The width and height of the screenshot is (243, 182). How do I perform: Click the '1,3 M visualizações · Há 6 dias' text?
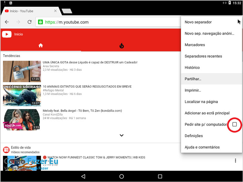pyautogui.click(x=62, y=94)
